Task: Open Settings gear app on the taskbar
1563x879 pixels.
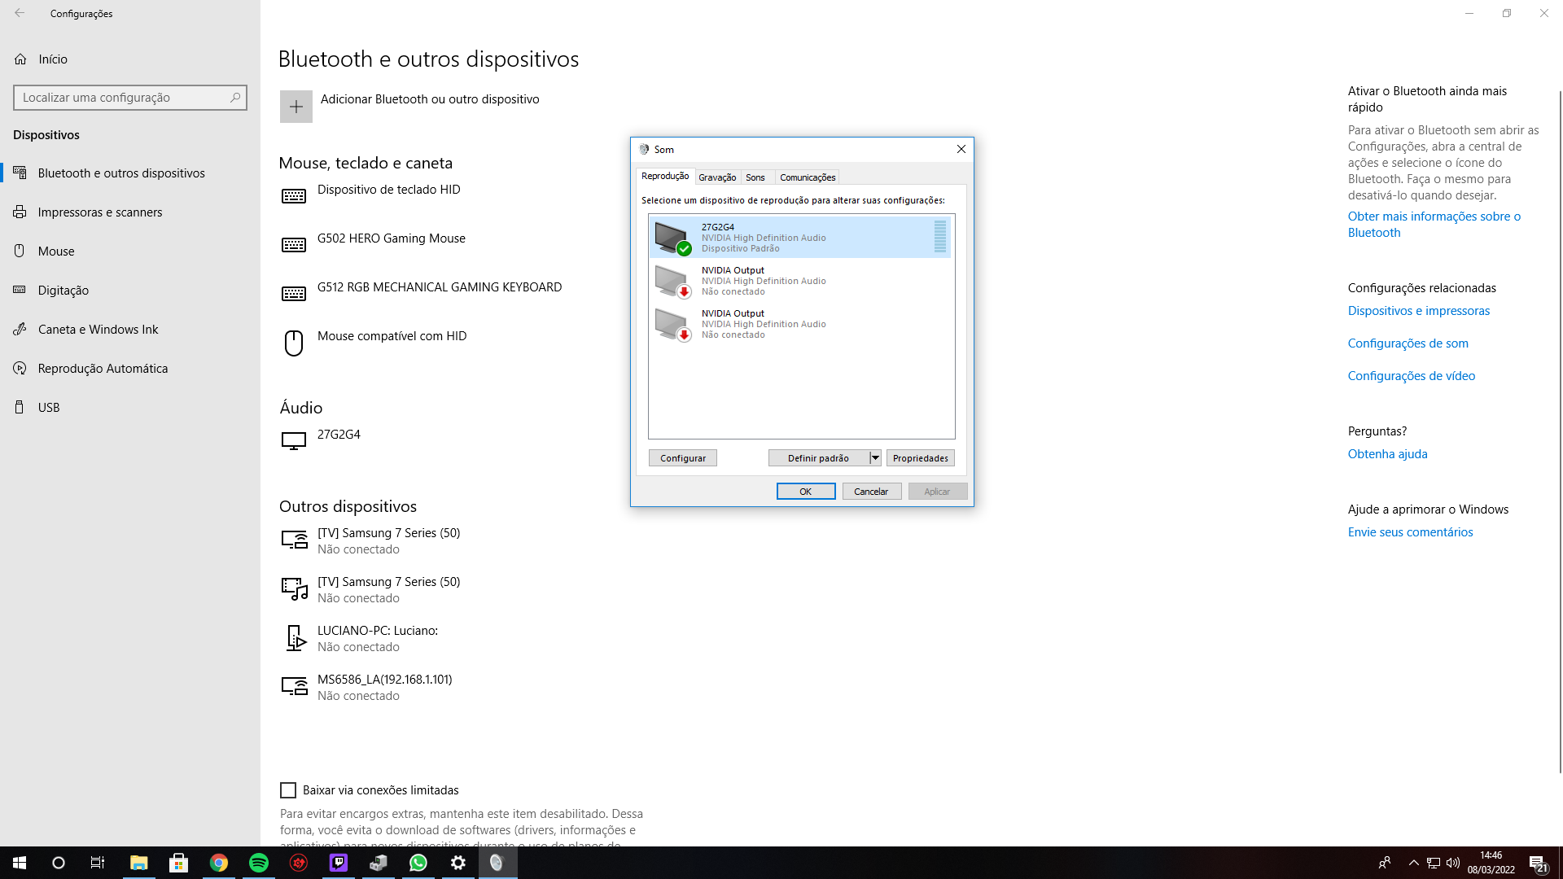Action: click(458, 863)
